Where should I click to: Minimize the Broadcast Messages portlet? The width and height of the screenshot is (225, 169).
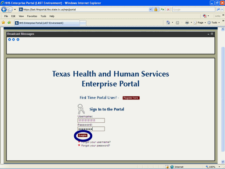(208, 34)
